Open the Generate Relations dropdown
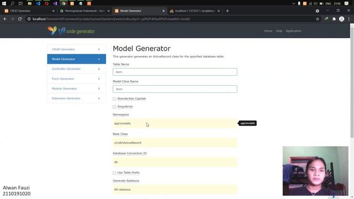 tap(175, 190)
